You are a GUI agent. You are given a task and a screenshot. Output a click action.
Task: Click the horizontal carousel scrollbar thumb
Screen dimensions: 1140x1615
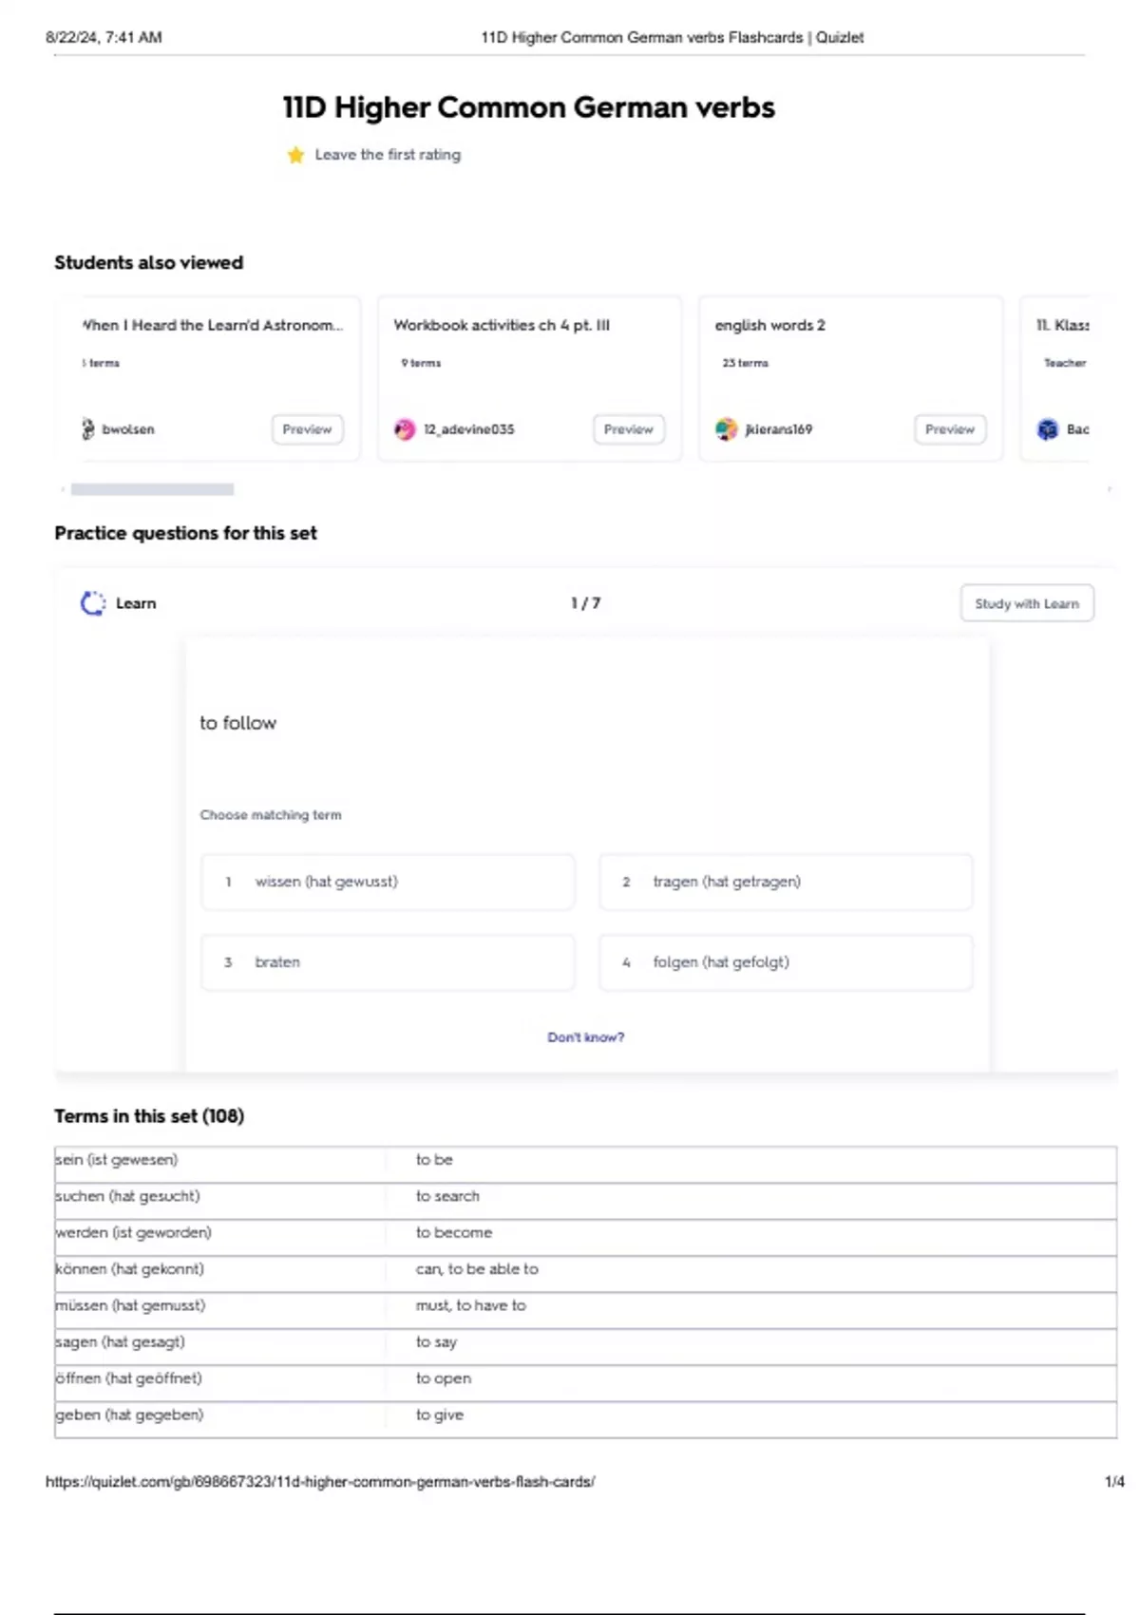[152, 489]
